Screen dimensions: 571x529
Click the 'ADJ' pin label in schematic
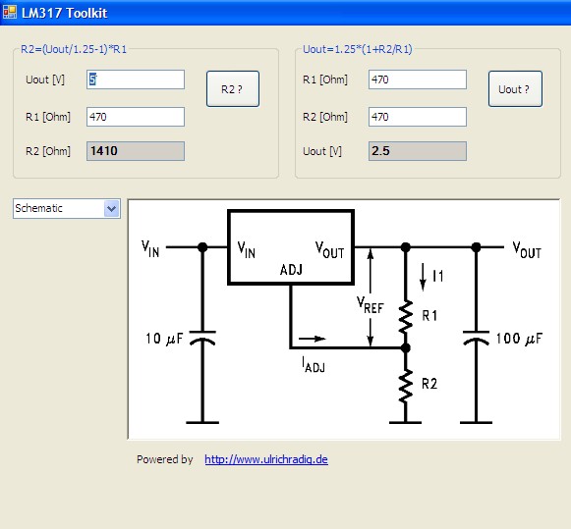[291, 270]
